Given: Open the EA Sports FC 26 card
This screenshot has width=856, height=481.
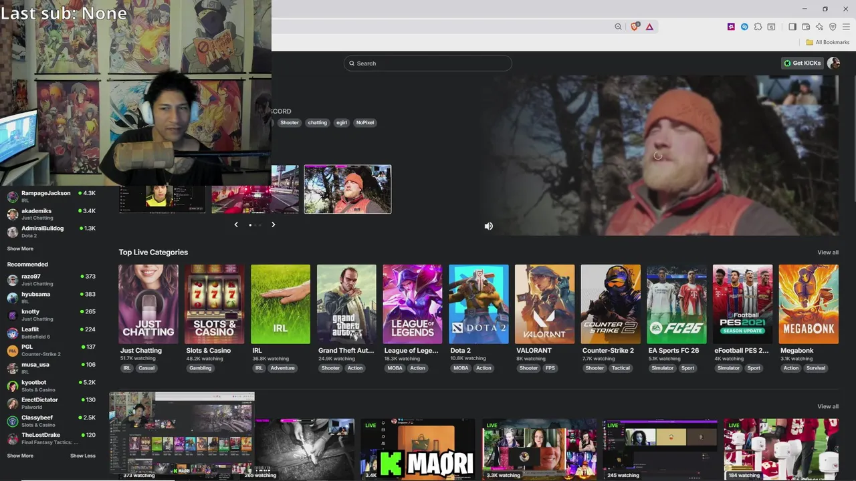Looking at the screenshot, I should [677, 304].
